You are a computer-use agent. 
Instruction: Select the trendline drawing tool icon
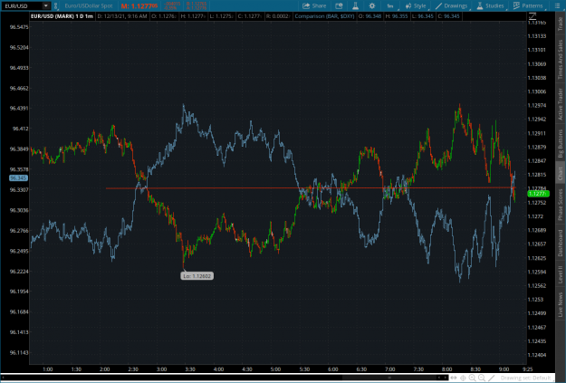491,378
